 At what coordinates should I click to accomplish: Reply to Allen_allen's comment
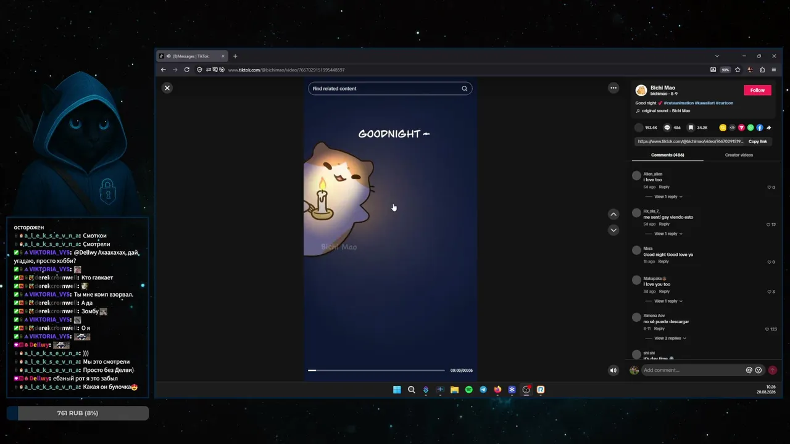point(664,187)
